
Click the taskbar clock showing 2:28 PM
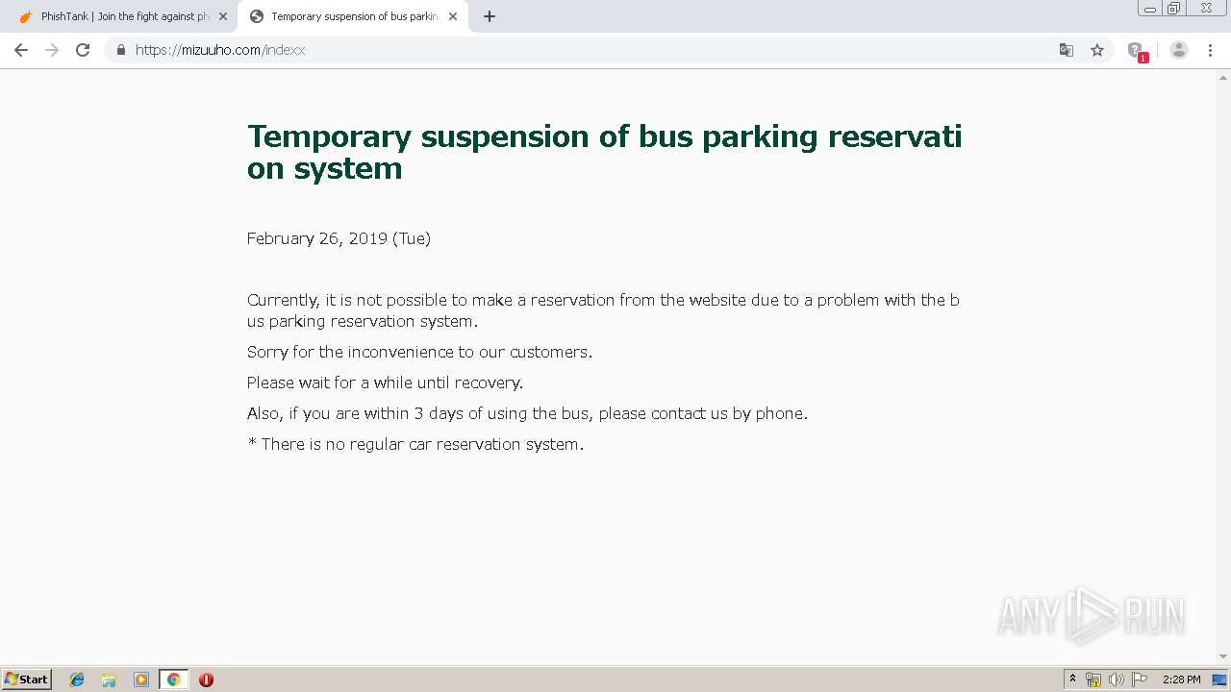click(1181, 680)
